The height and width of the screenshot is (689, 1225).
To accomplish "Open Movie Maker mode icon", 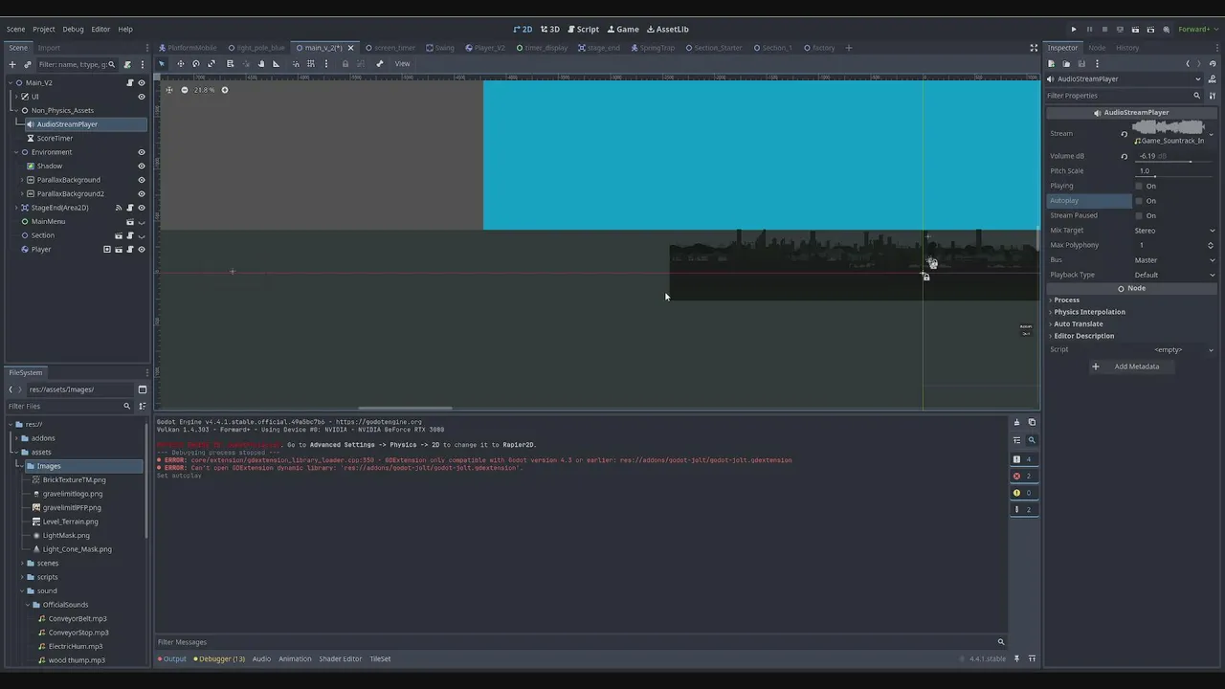I will pos(1167,29).
